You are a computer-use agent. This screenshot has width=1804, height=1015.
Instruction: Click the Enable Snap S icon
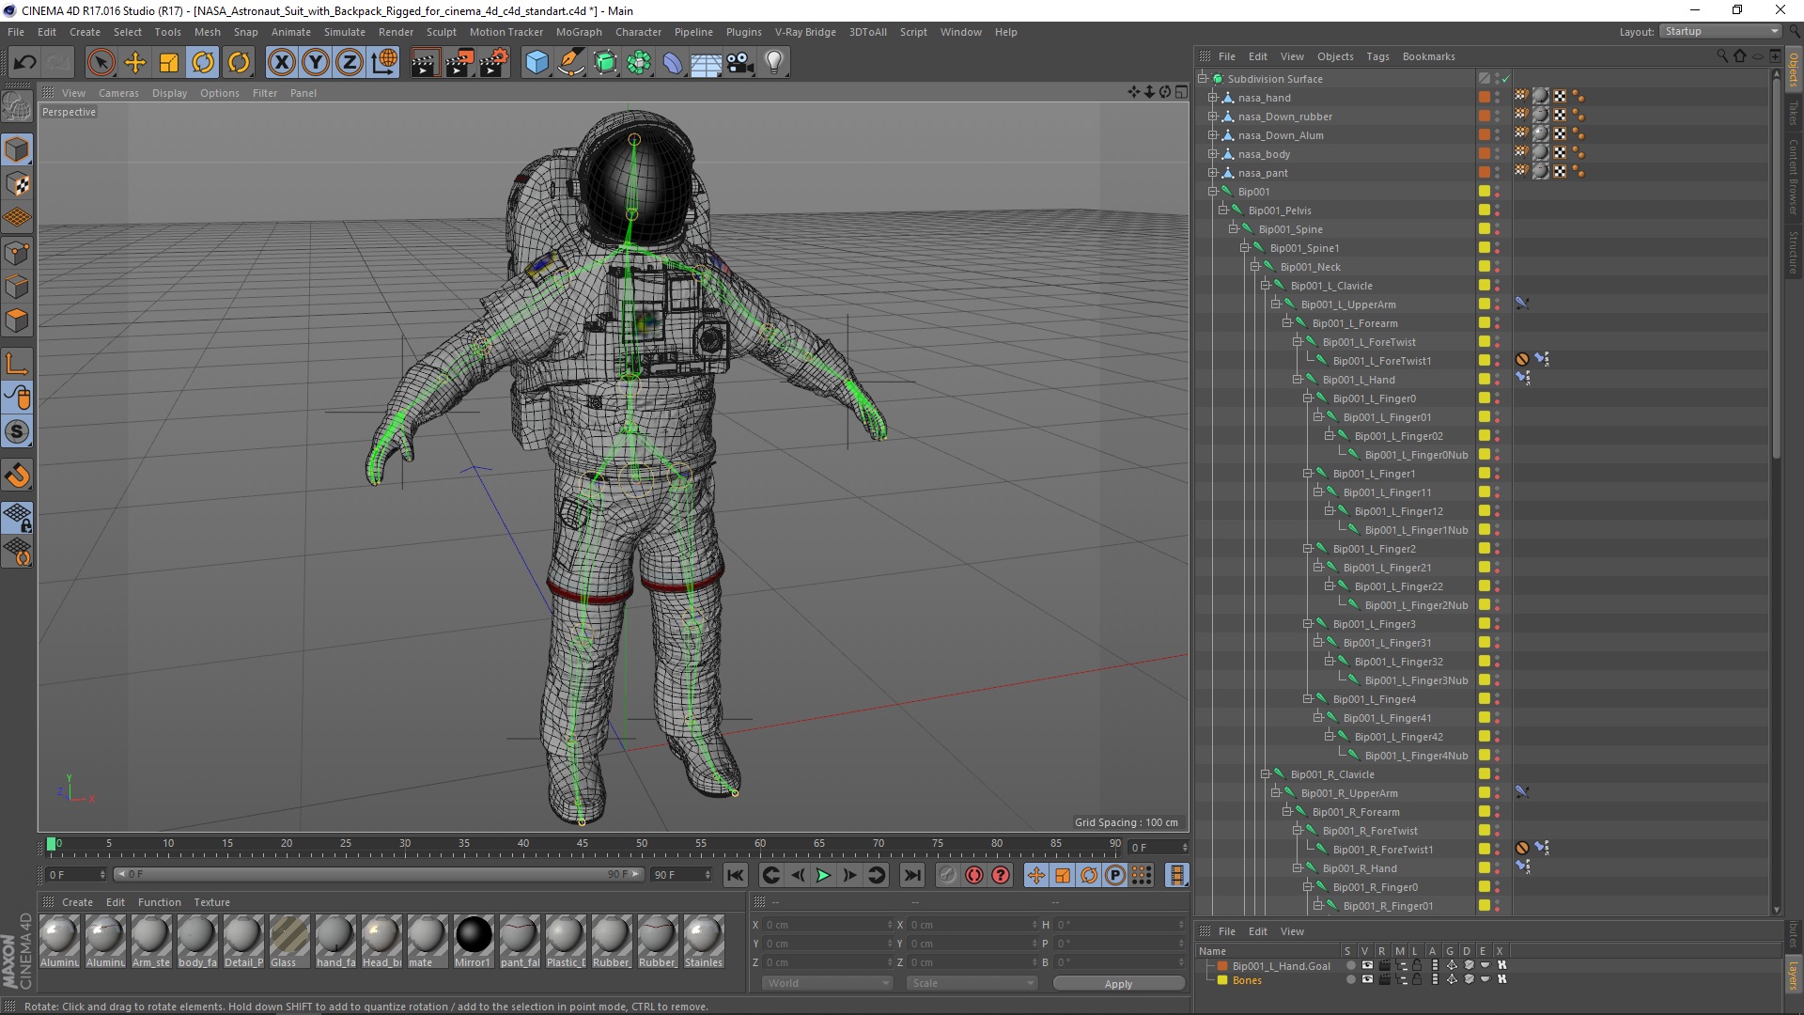[x=17, y=432]
